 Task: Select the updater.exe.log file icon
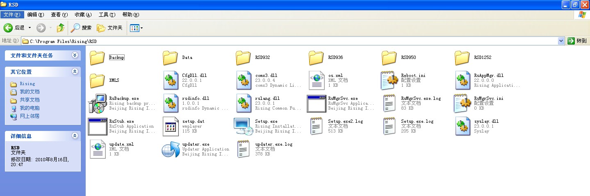[x=243, y=149]
